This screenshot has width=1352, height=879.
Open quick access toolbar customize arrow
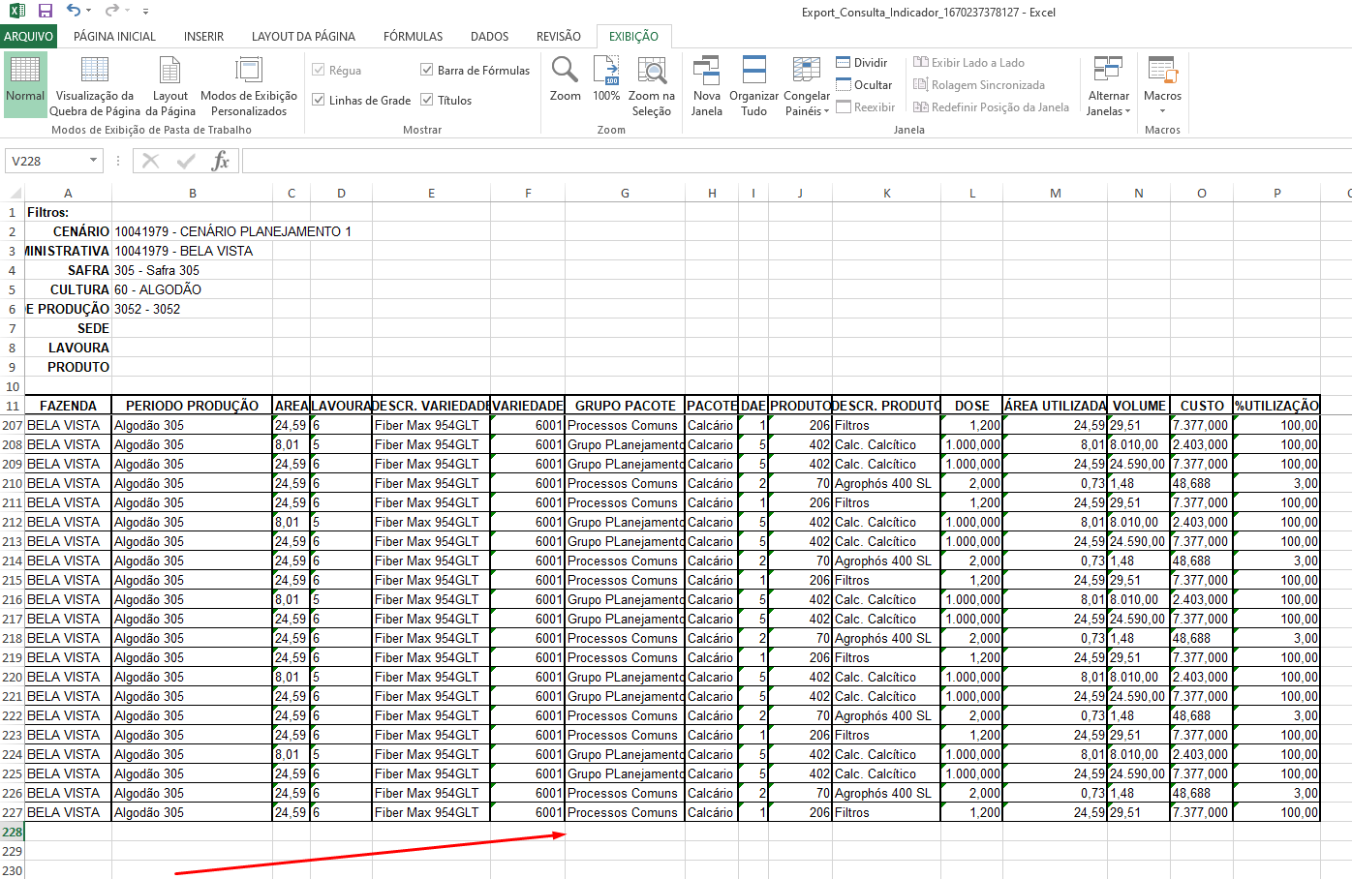(145, 12)
